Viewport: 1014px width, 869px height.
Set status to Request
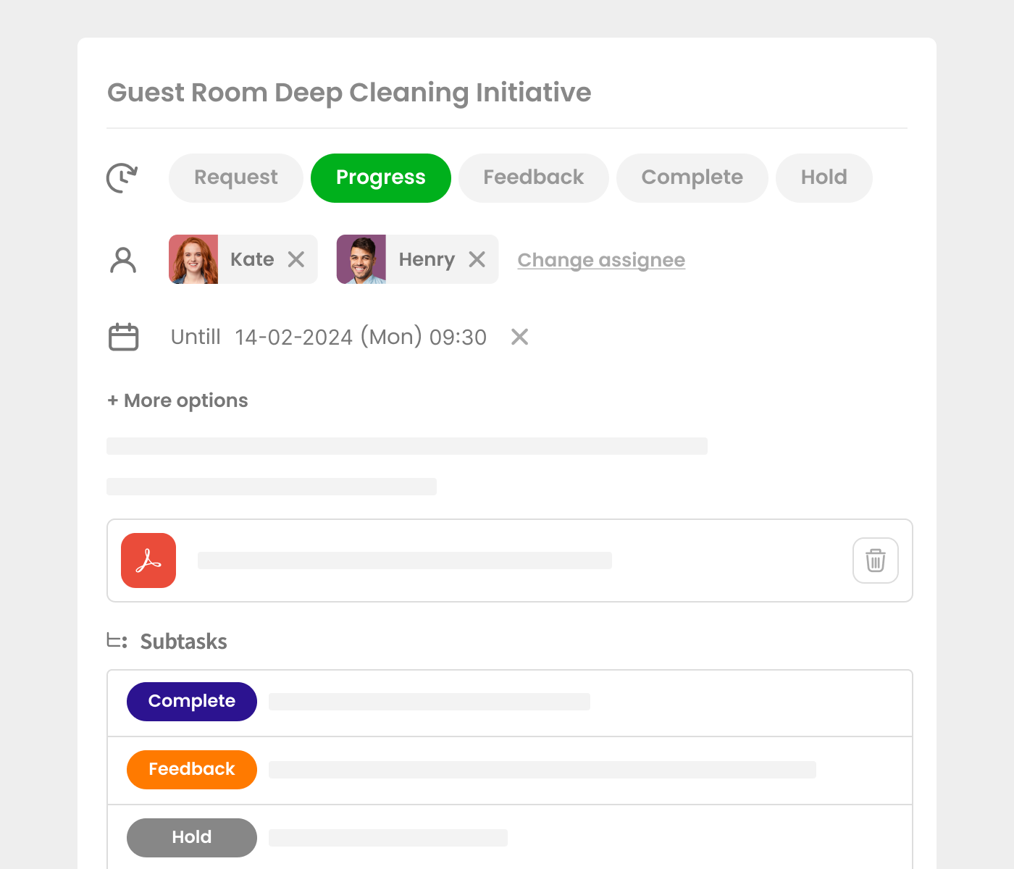point(236,177)
